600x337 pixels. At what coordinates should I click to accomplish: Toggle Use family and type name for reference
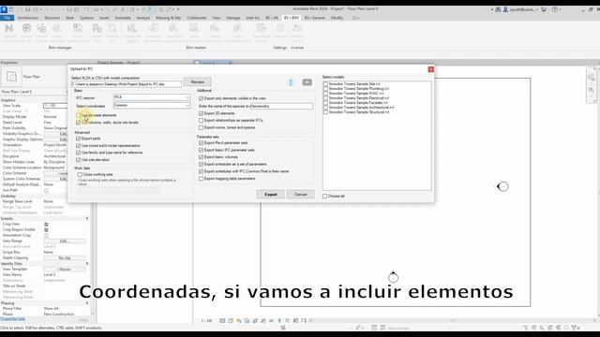point(79,153)
